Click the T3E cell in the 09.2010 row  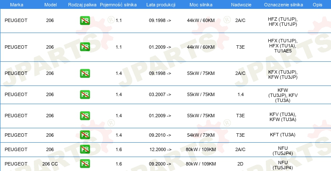coord(240,135)
